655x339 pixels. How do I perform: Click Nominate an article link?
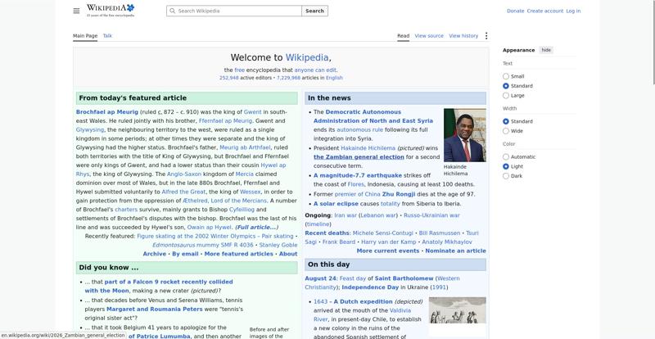pyautogui.click(x=456, y=251)
